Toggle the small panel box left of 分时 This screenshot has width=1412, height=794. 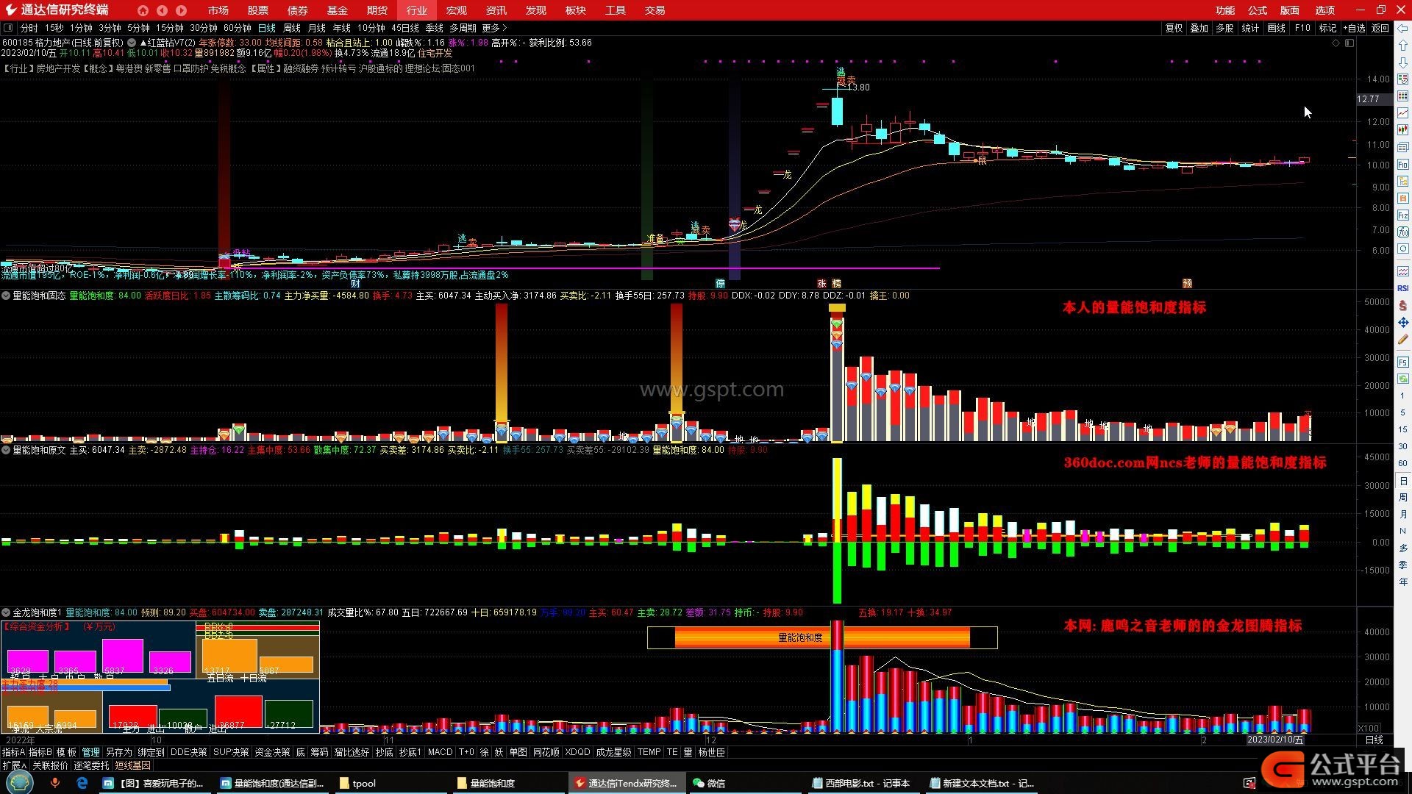pos(8,28)
